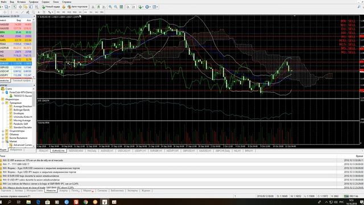Expand the Билла Вильямса folder
The height and width of the screenshot is (205, 364).
click(x=3, y=138)
